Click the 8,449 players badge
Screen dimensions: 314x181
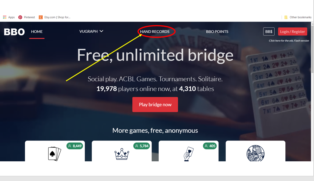pos(75,146)
